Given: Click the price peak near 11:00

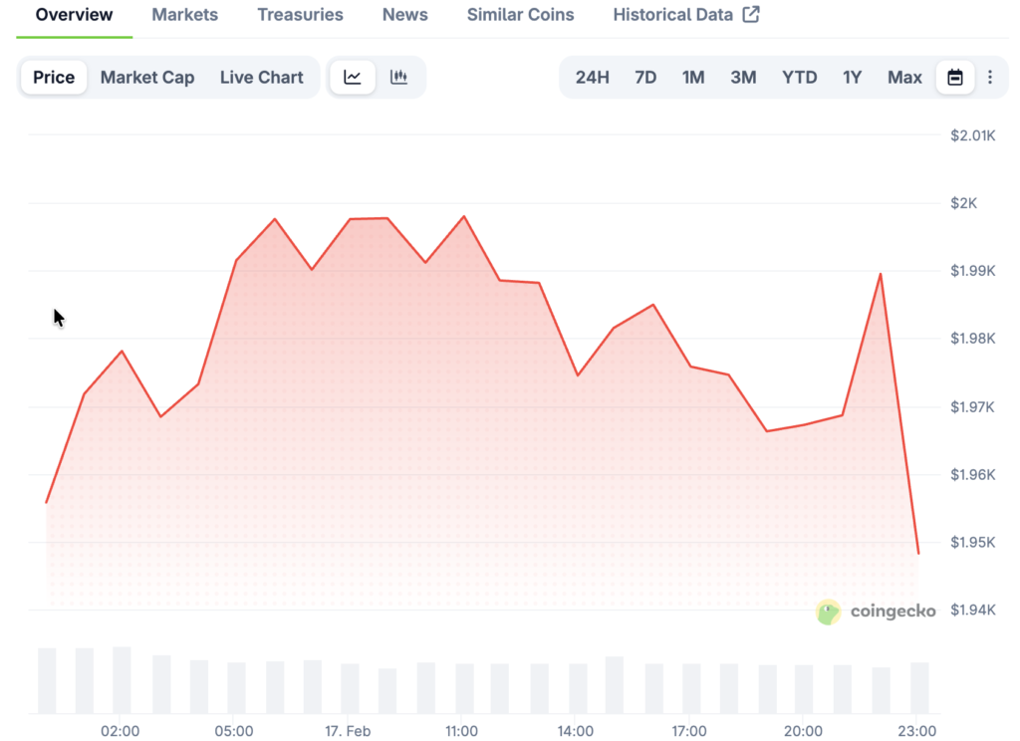Looking at the screenshot, I should click(x=464, y=216).
